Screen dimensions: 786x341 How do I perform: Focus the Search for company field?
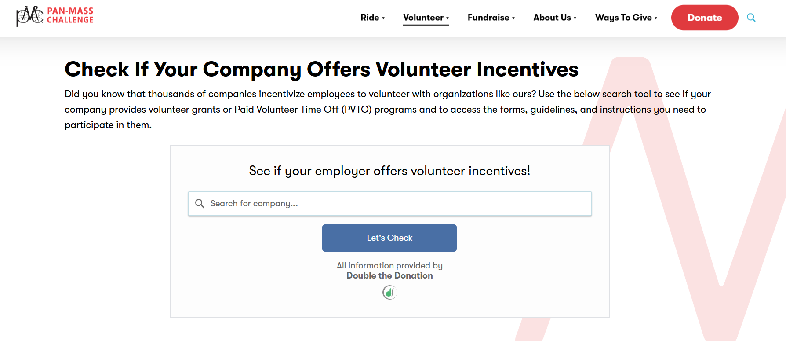coord(396,204)
